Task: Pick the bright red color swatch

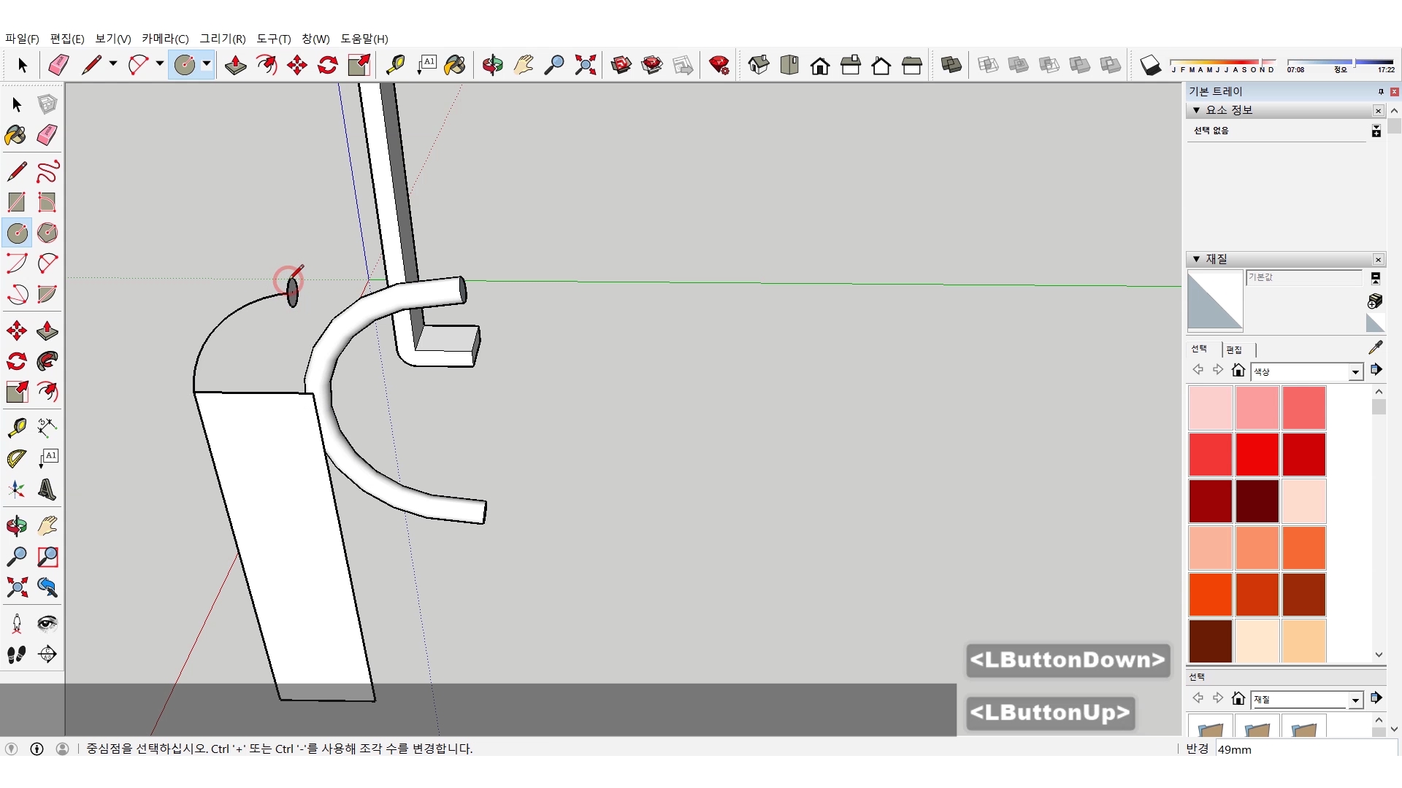Action: tap(1257, 454)
